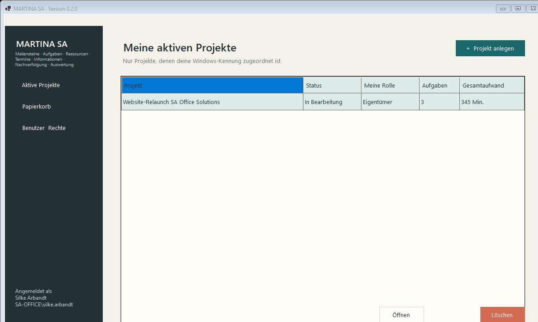
Task: Click the Eigentümer role cell
Action: (x=390, y=102)
